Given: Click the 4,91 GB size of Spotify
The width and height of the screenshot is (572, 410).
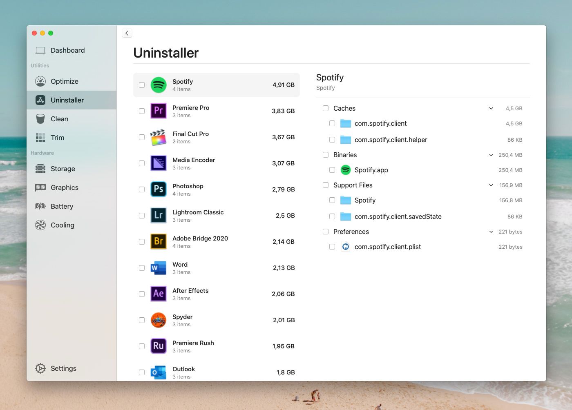Looking at the screenshot, I should click(x=284, y=85).
